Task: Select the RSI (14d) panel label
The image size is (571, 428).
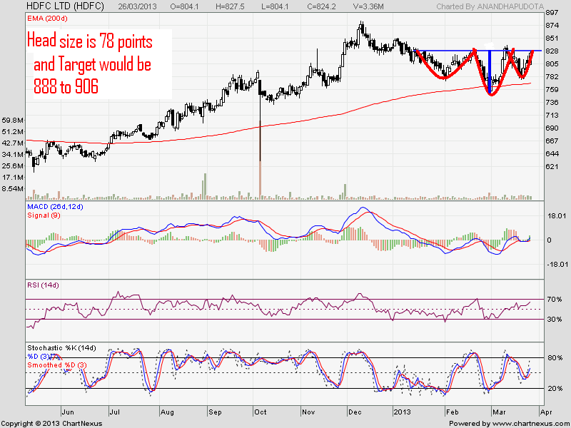Action: [43, 285]
